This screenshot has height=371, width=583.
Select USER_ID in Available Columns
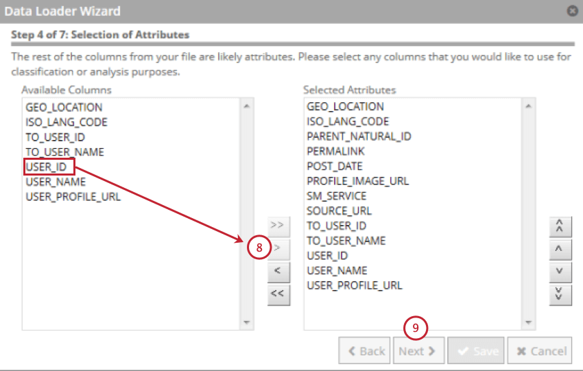pos(47,167)
